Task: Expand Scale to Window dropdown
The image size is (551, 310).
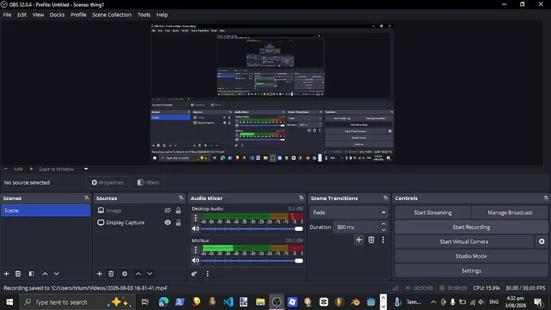Action: (x=86, y=169)
